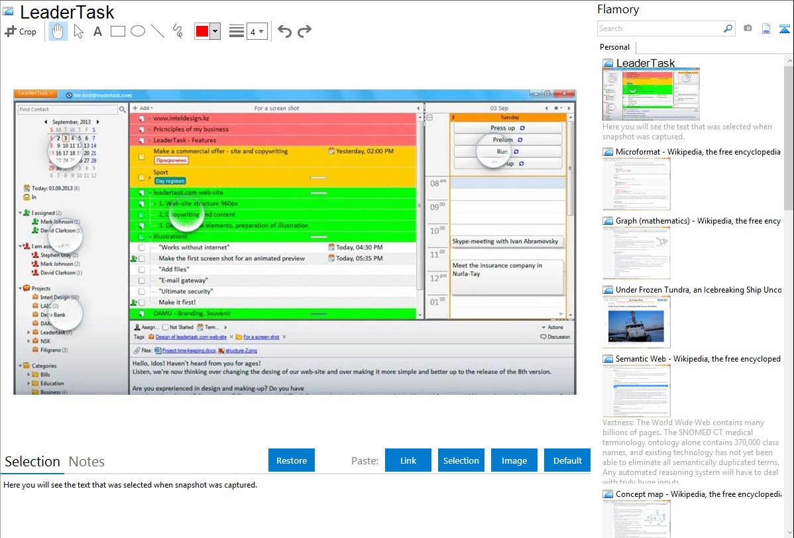Toggle the Not Started status checkbox
This screenshot has height=538, width=794.
click(x=165, y=327)
